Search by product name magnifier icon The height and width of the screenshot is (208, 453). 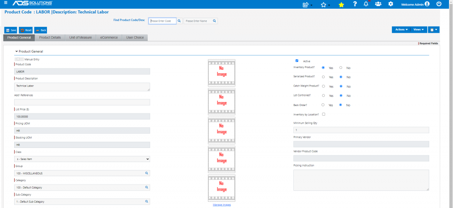click(215, 21)
